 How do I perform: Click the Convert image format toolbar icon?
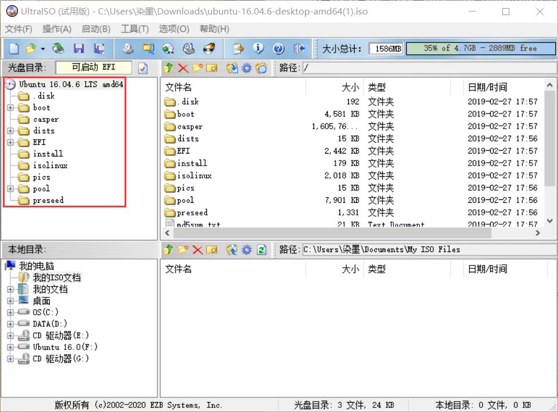[x=148, y=49]
